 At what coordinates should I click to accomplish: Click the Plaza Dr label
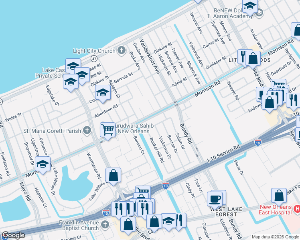[x=239, y=168]
